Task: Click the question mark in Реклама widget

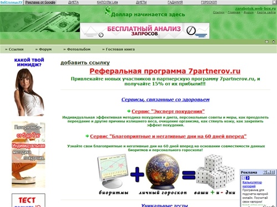Action: tap(265, 172)
